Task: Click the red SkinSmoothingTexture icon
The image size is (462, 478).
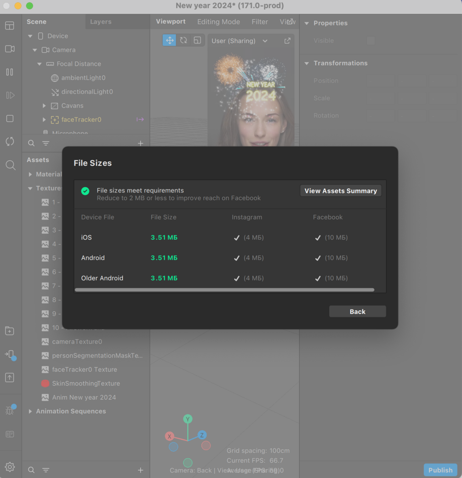Action: (x=45, y=384)
